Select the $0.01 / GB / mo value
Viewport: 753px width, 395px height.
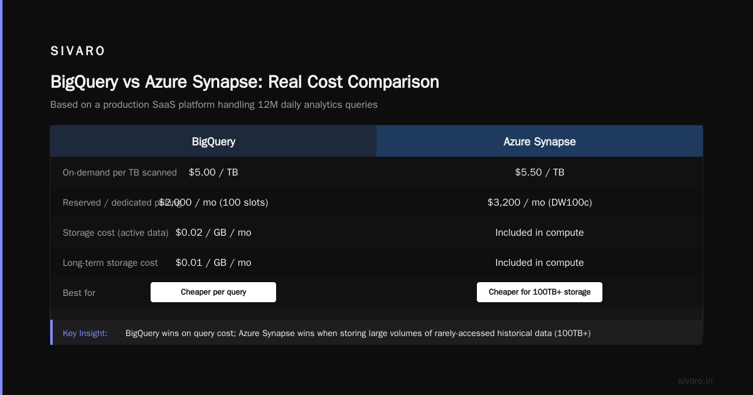(213, 263)
